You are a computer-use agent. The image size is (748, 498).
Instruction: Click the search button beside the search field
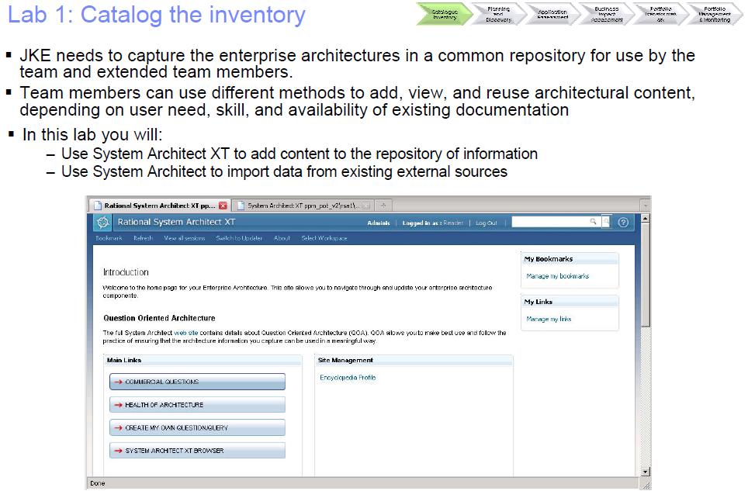pyautogui.click(x=606, y=222)
